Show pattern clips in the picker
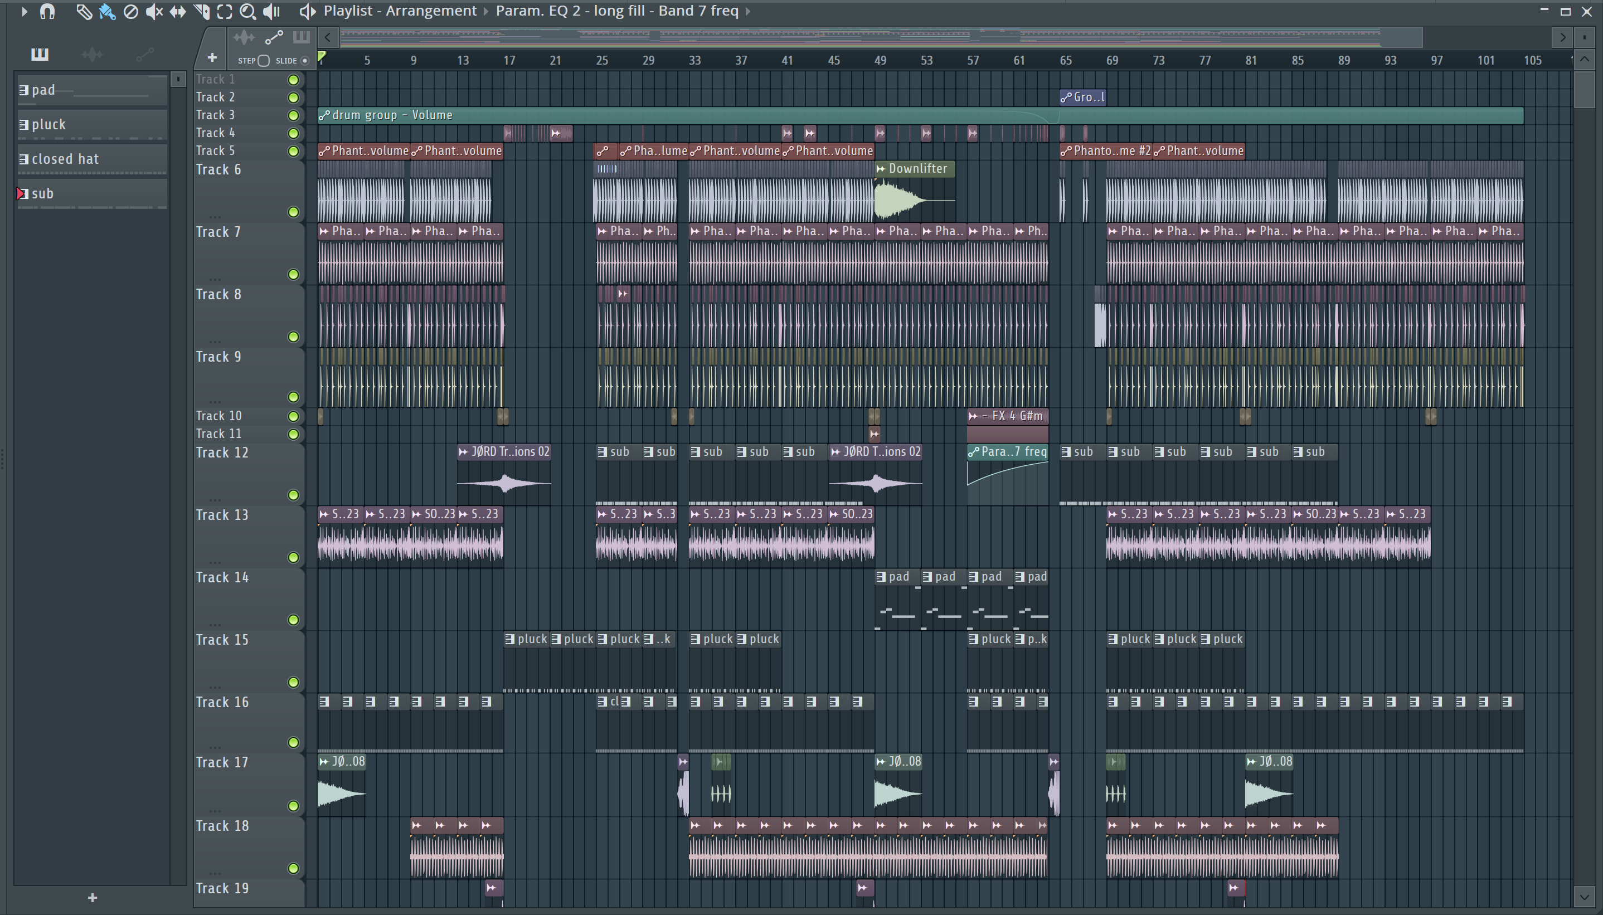The width and height of the screenshot is (1603, 915). point(40,54)
